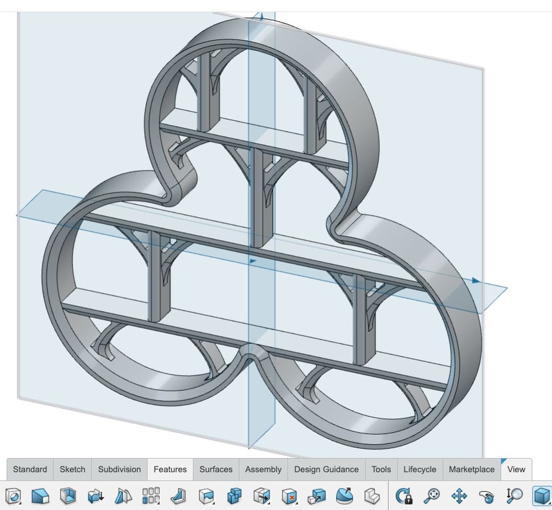552x510 pixels.
Task: Select the Zoom in/out magnifier icon
Action: point(514,496)
